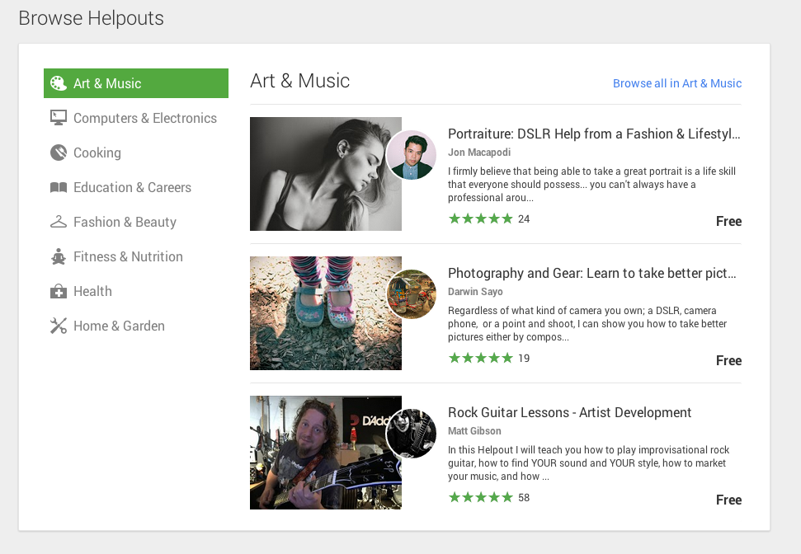The width and height of the screenshot is (801, 554).
Task: View Matt Gibson's provider profile
Action: (474, 430)
